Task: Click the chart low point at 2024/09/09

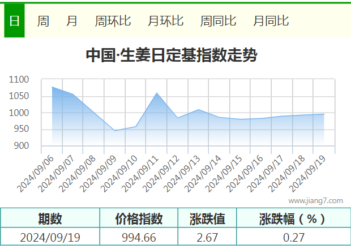Action: (x=115, y=131)
